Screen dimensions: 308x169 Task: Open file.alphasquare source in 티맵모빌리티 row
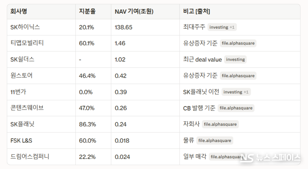coord(238,43)
